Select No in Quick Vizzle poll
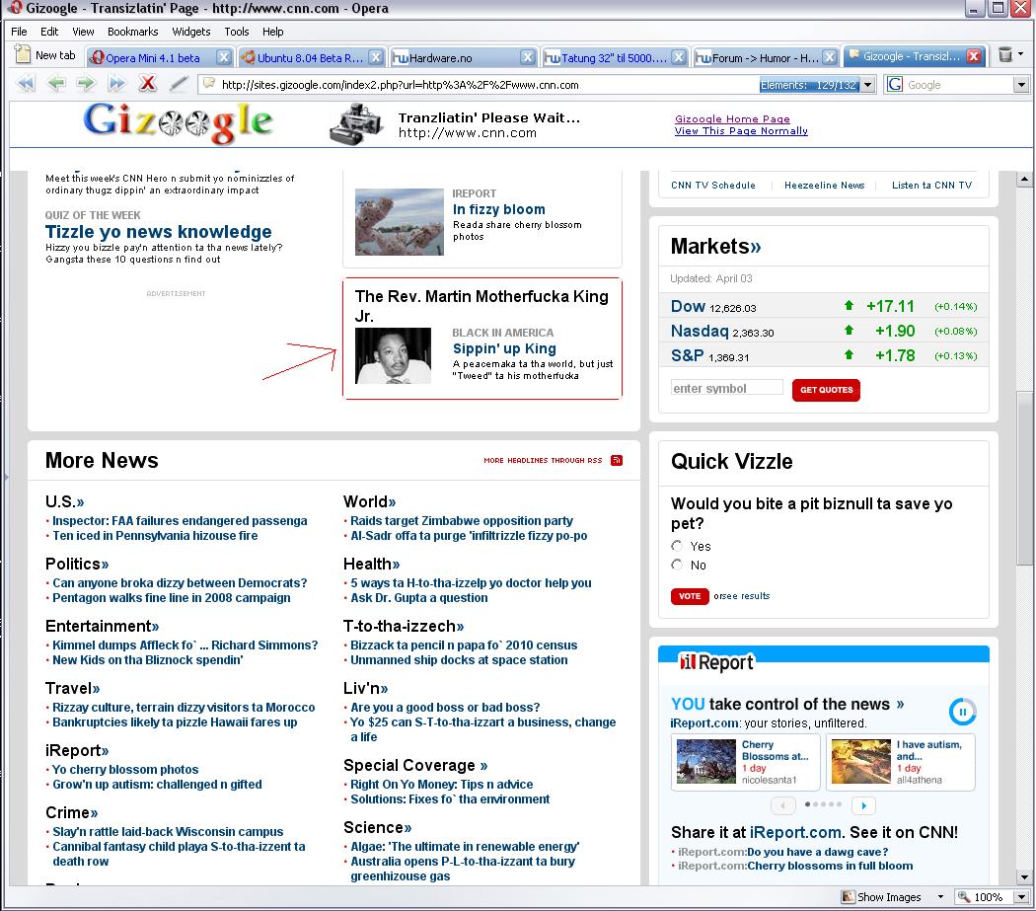Viewport: 1036px width, 911px height. [676, 565]
